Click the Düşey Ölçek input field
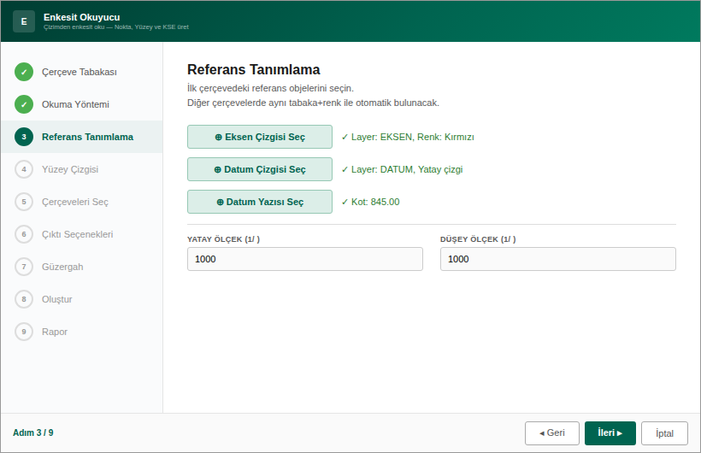This screenshot has width=701, height=453. tap(558, 259)
